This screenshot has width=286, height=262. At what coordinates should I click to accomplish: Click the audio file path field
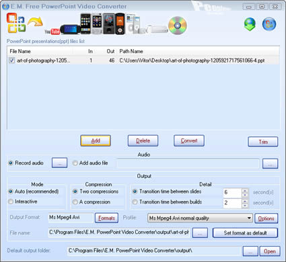188,164
